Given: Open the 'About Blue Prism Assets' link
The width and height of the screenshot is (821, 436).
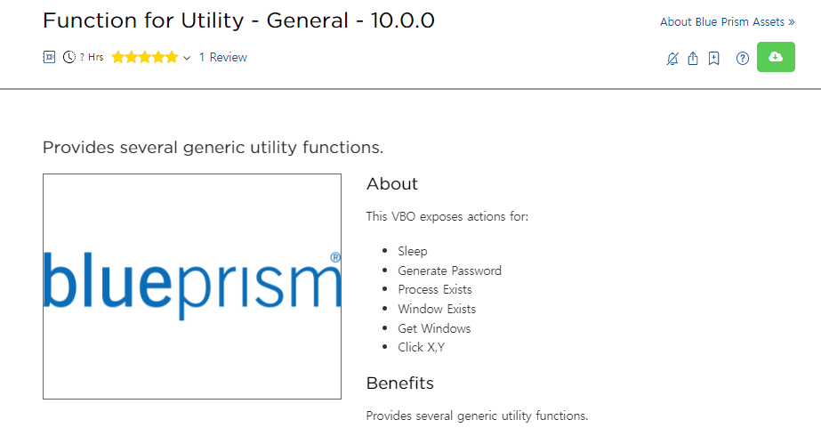Looking at the screenshot, I should pyautogui.click(x=727, y=22).
